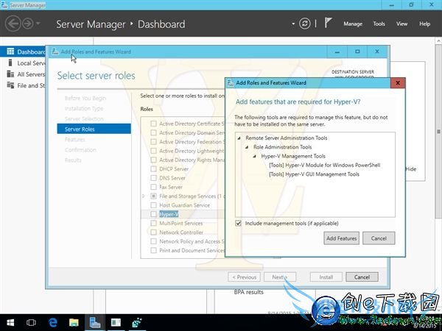Select Hyper-V Module for Windows PowerShell
Screen dimensions: 442x331
(x=324, y=165)
